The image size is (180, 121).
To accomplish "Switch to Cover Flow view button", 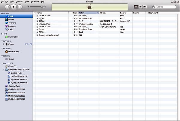I will point(145,7).
